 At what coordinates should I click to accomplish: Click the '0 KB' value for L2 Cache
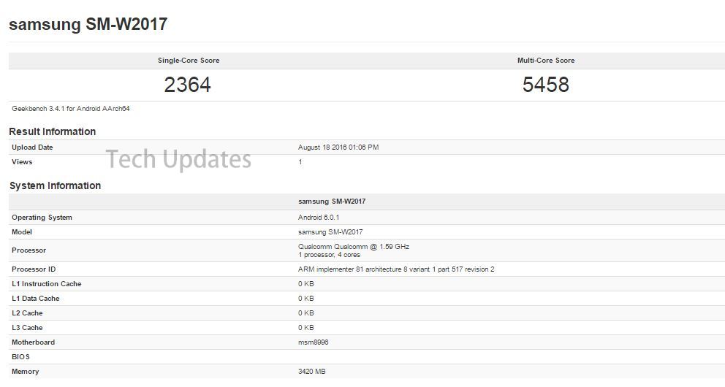306,313
